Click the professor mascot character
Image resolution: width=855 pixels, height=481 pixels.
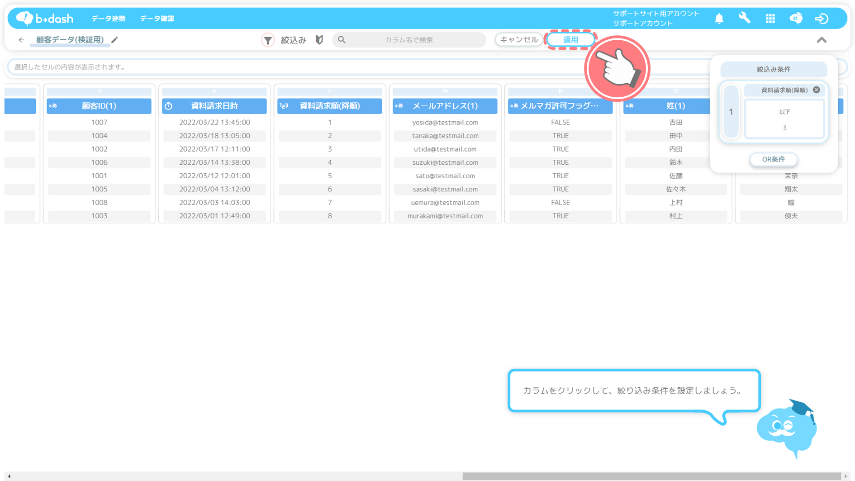pyautogui.click(x=788, y=429)
